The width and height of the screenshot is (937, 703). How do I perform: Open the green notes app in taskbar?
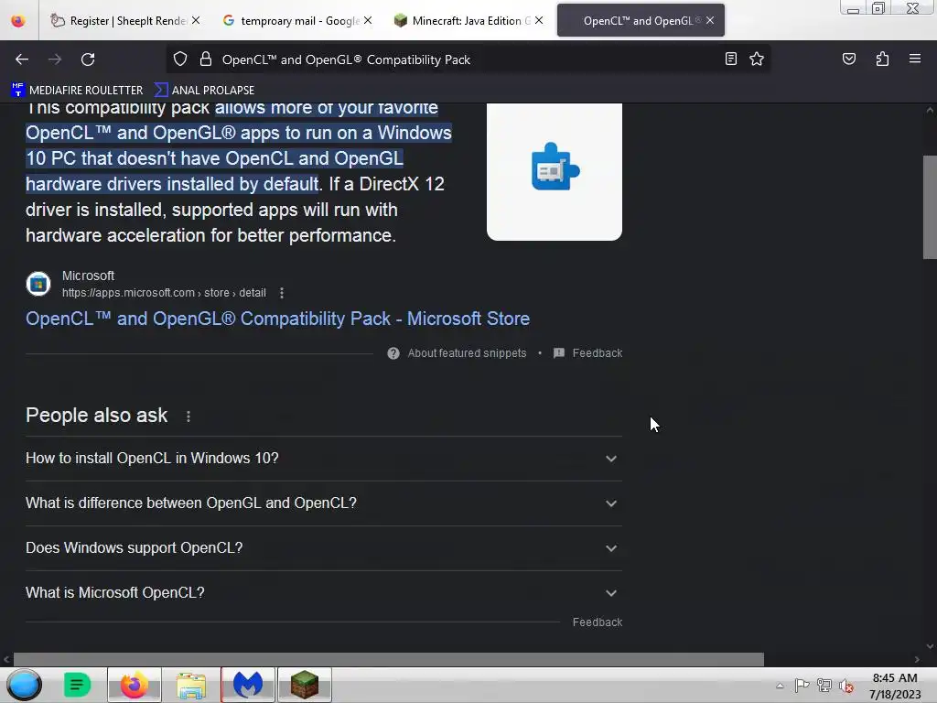click(x=77, y=685)
